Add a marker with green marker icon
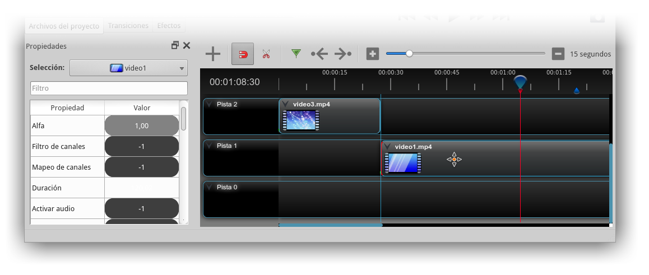Image resolution: width=649 pixels, height=275 pixels. click(x=296, y=54)
